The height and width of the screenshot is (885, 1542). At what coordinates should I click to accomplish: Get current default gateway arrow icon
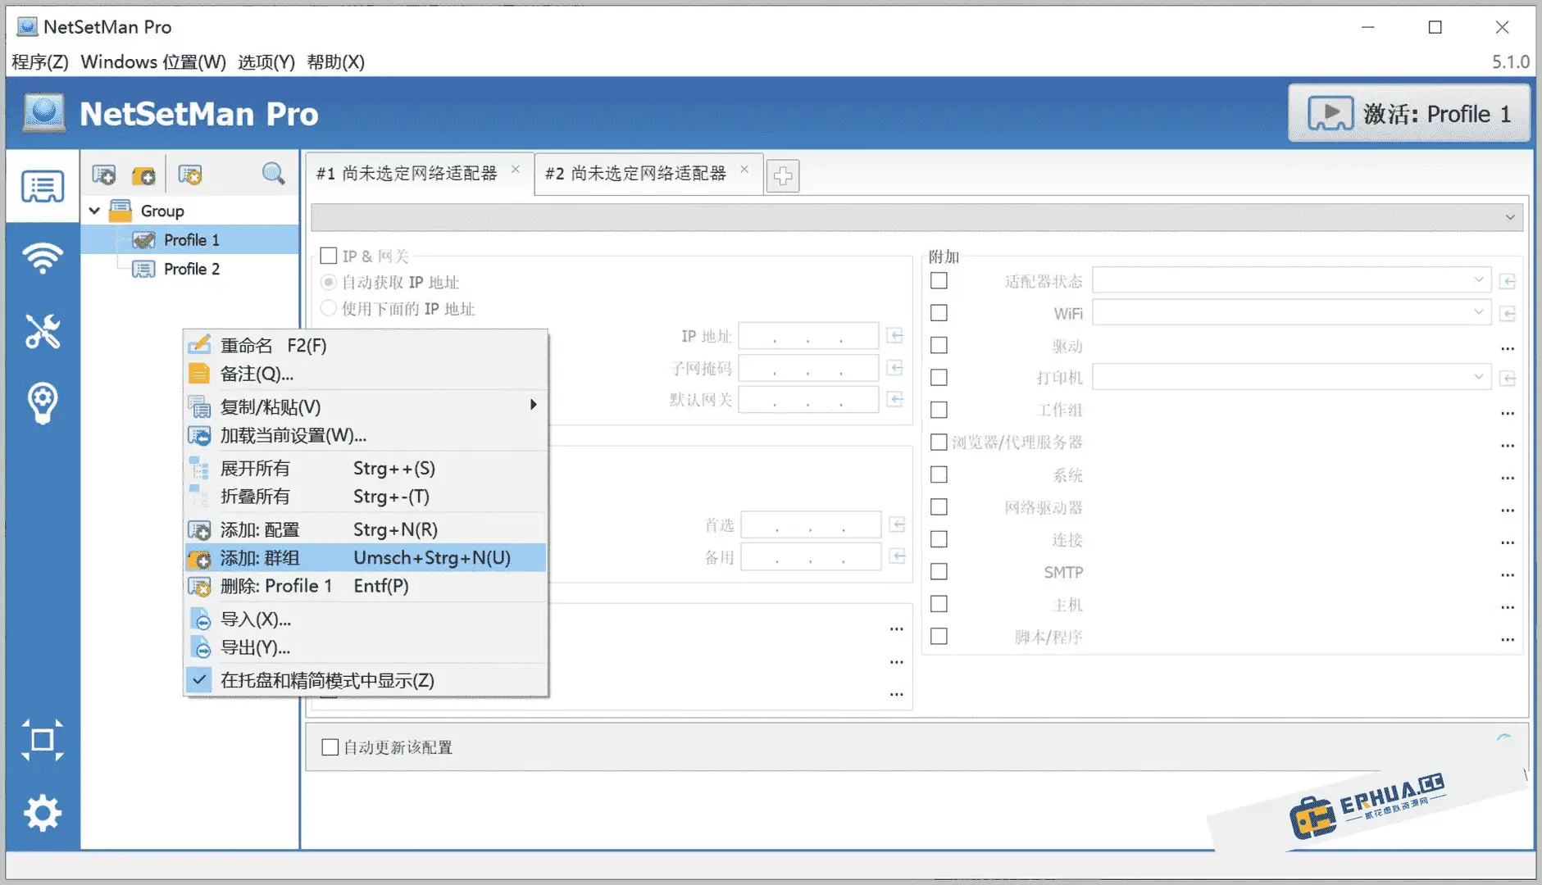[x=895, y=400]
